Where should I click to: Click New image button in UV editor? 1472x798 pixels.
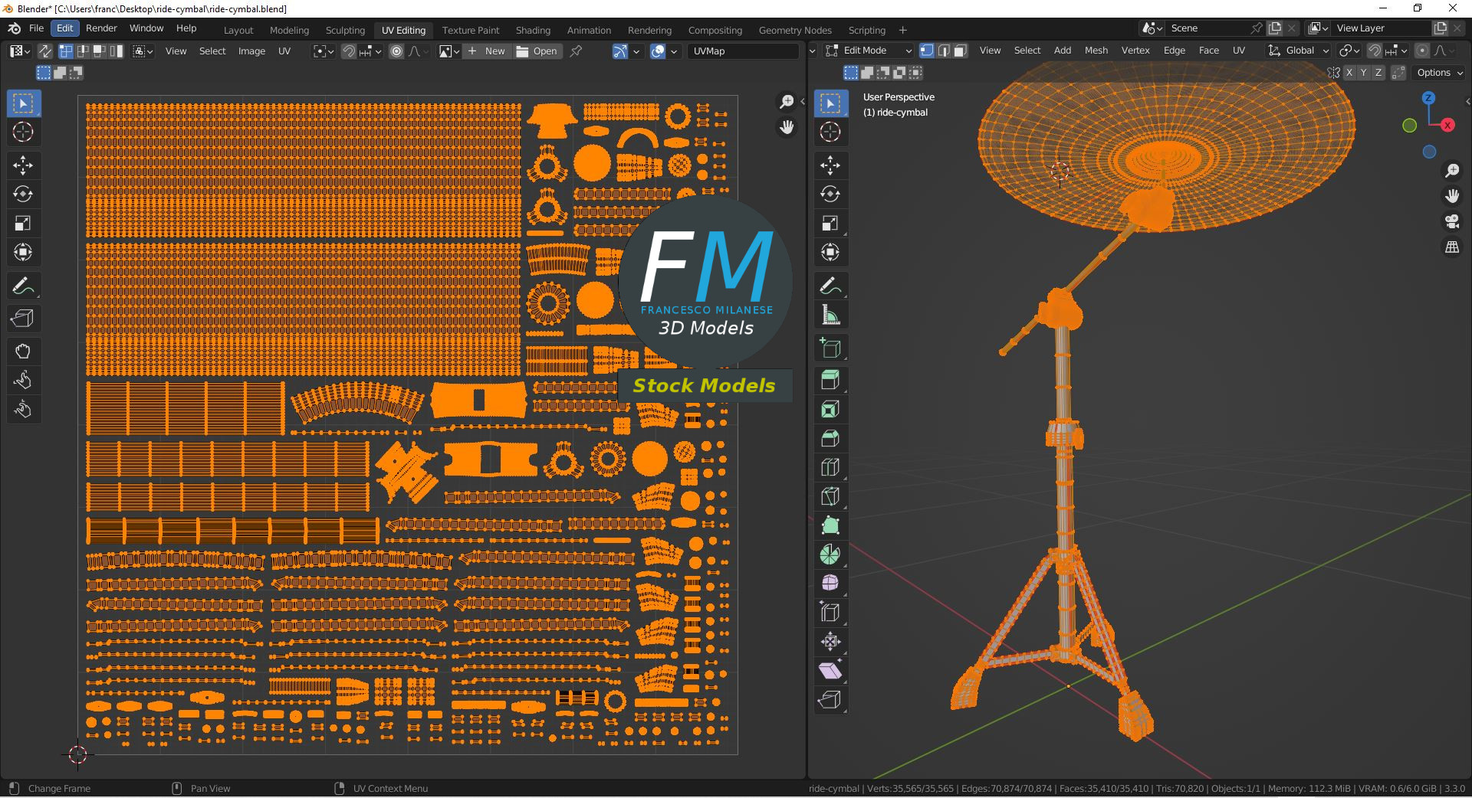(487, 51)
